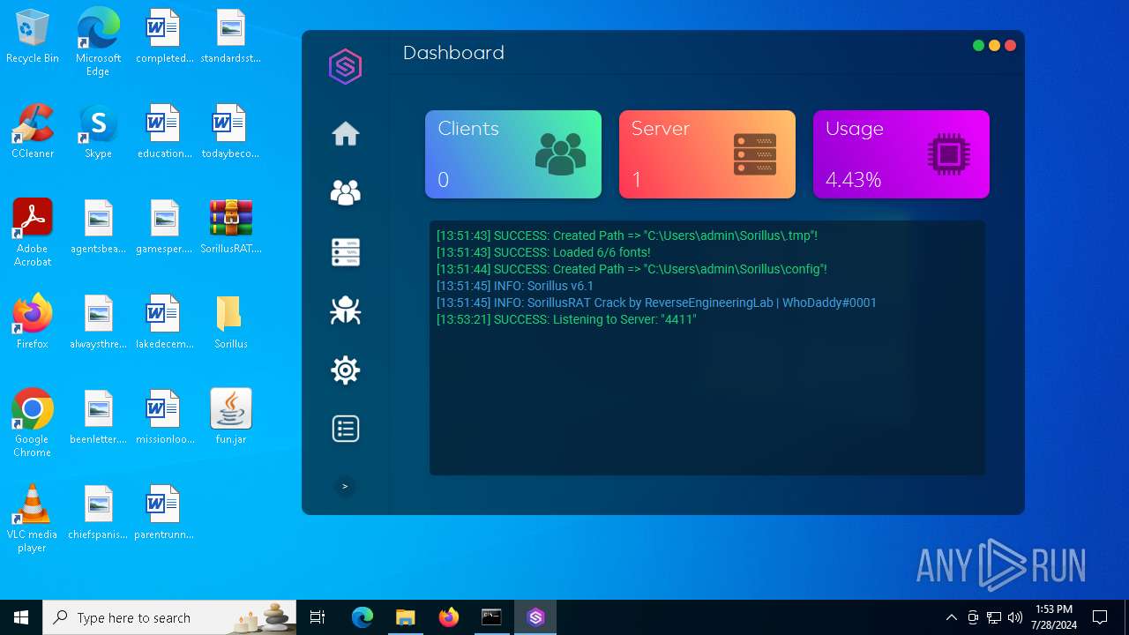Open the list log sidebar icon
The height and width of the screenshot is (635, 1129).
point(345,429)
